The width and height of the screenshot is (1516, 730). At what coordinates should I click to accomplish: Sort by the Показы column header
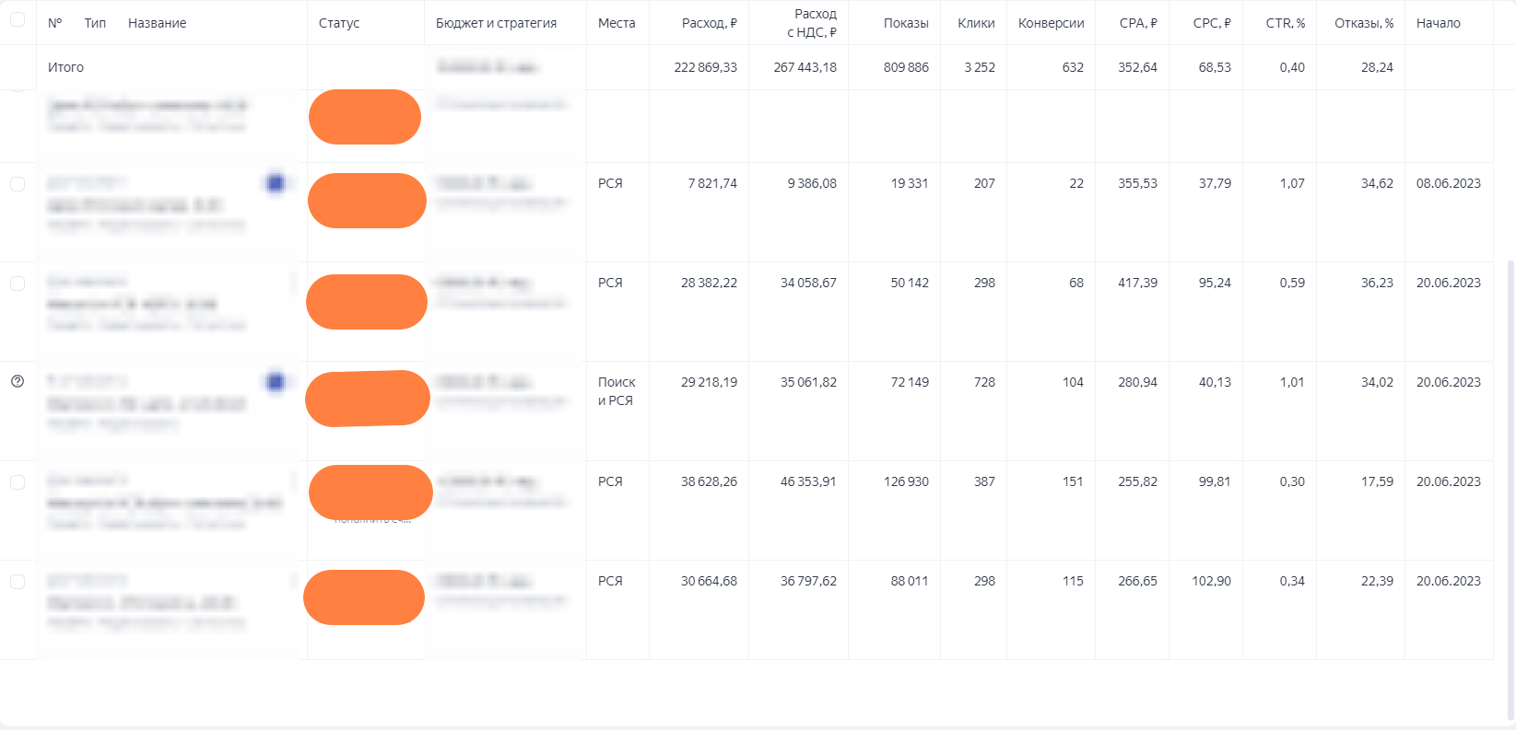pyautogui.click(x=906, y=23)
